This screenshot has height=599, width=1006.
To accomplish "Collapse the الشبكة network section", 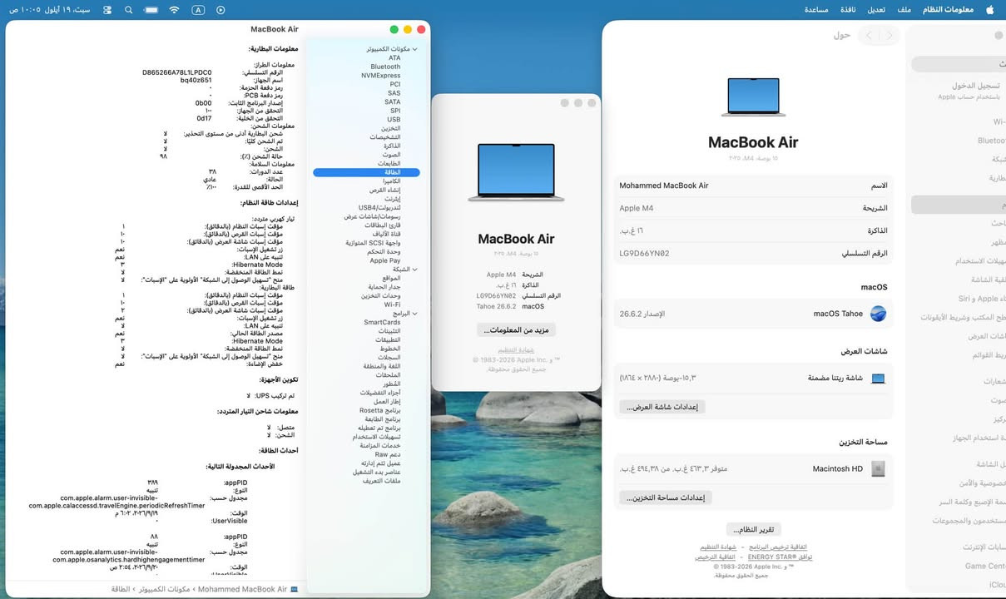I will tap(414, 270).
